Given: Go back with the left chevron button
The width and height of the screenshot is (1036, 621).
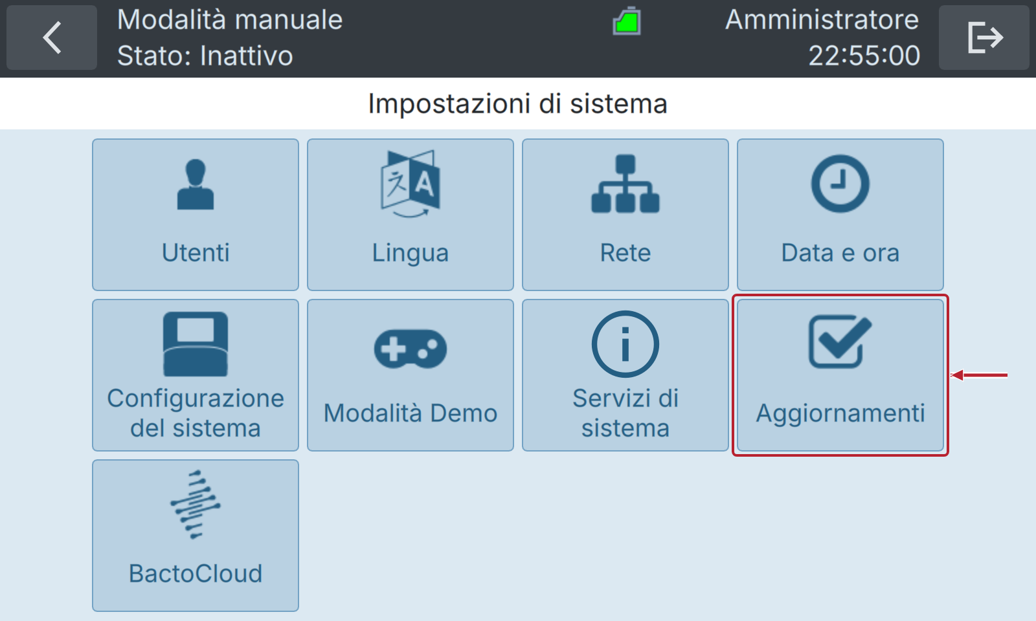Looking at the screenshot, I should point(52,38).
